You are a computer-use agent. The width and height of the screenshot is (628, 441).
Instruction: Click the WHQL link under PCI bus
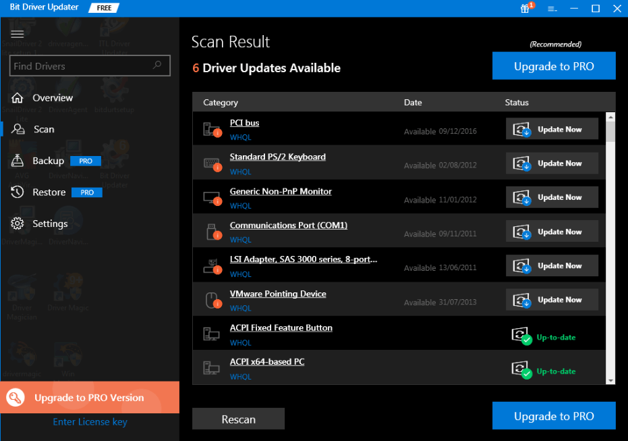coord(241,137)
